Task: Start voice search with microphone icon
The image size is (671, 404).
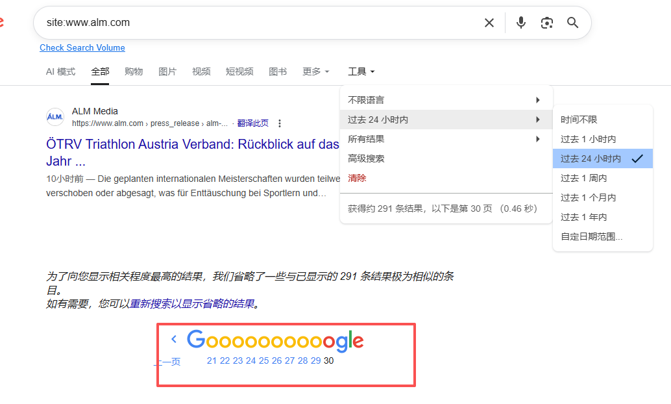Action: [x=520, y=23]
